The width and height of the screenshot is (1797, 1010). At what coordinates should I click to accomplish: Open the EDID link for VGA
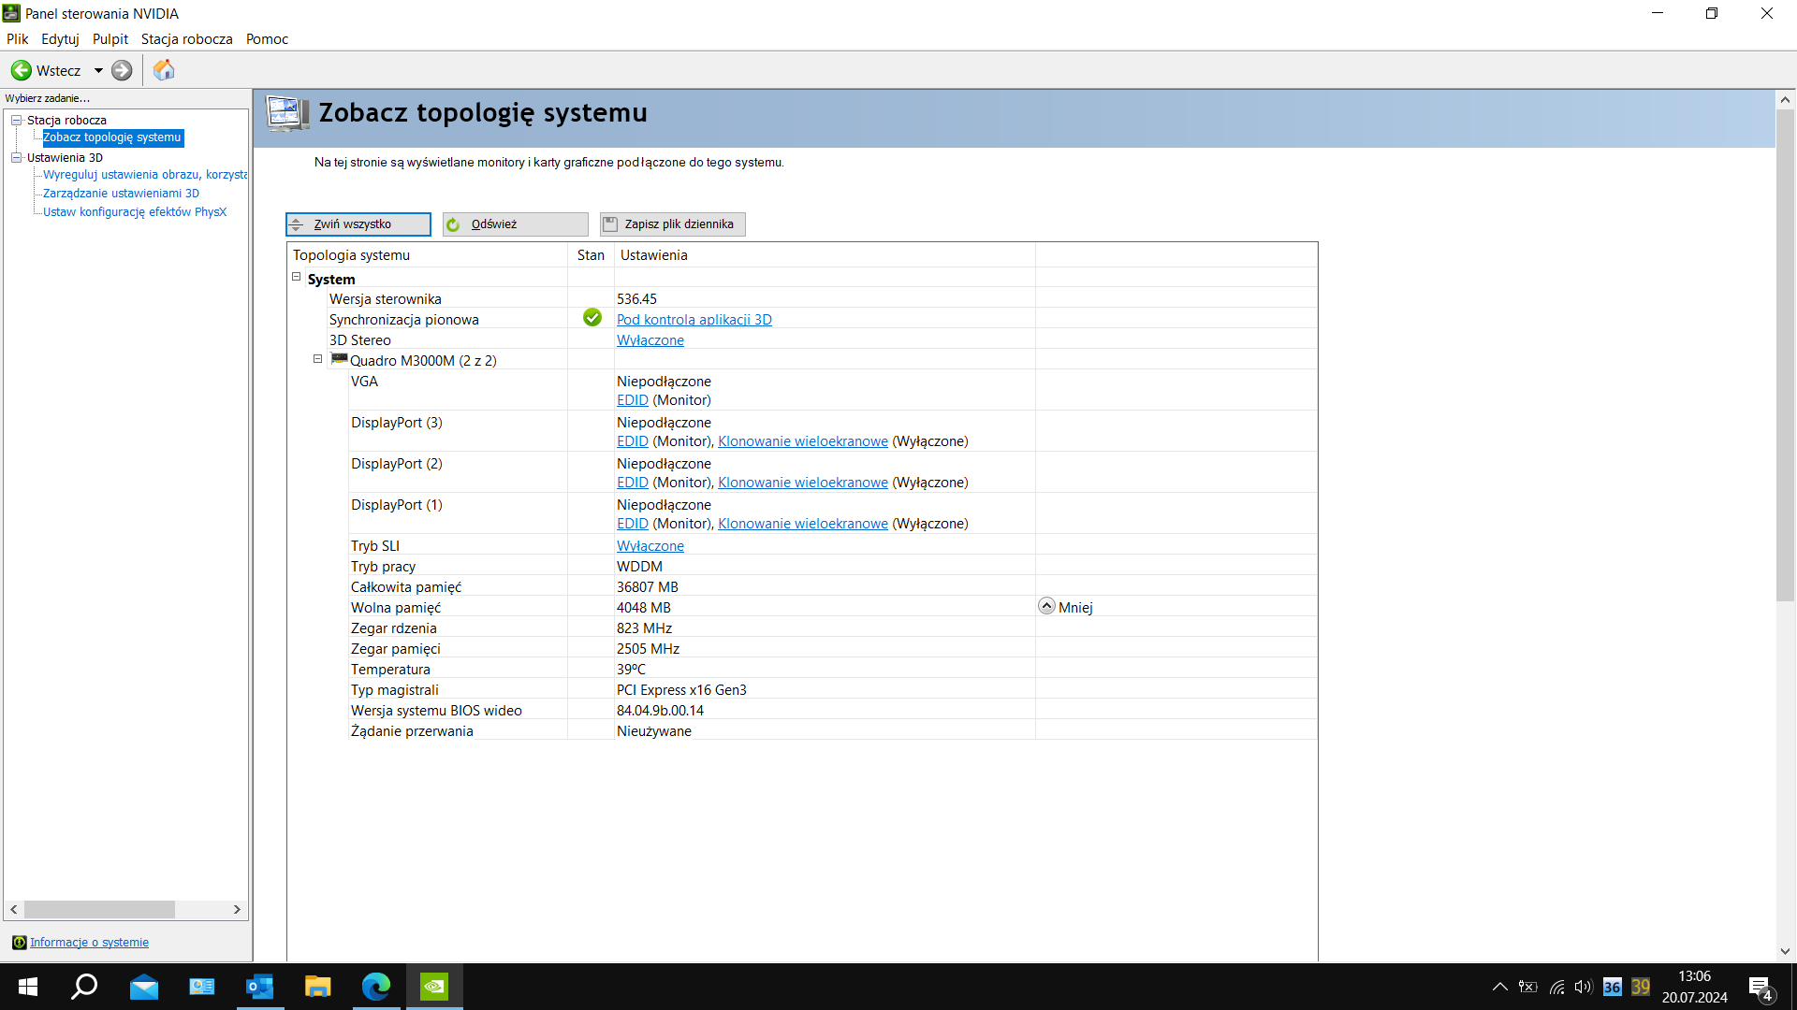[633, 400]
